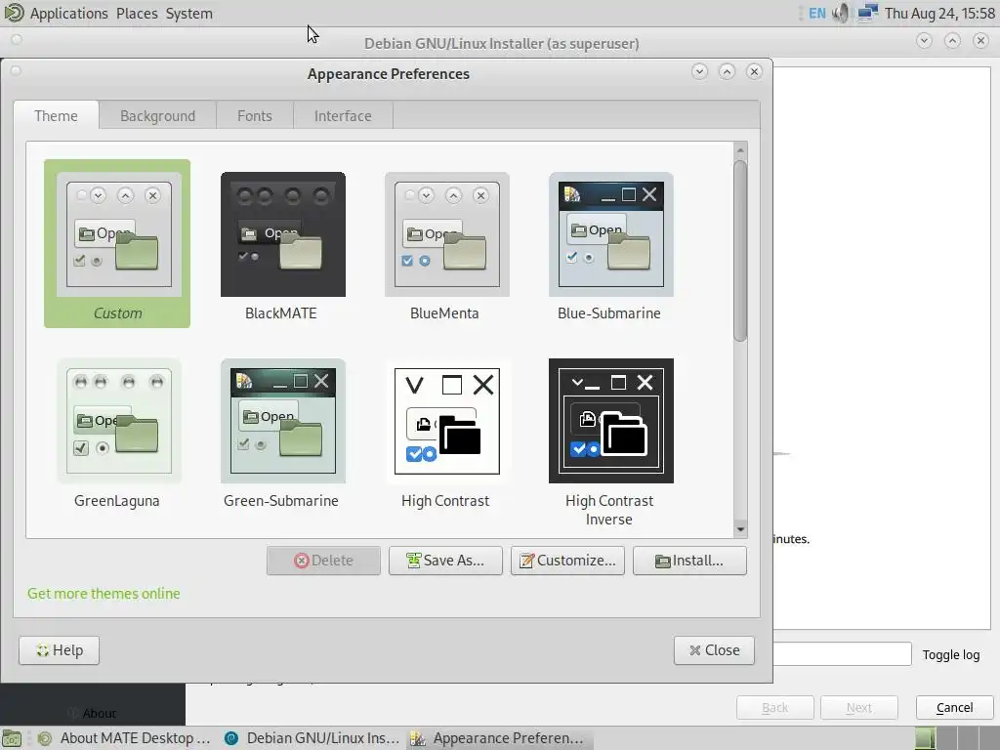Viewport: 1000px width, 750px height.
Task: Close the Appearance Preferences dialog via Close button
Action: (714, 649)
